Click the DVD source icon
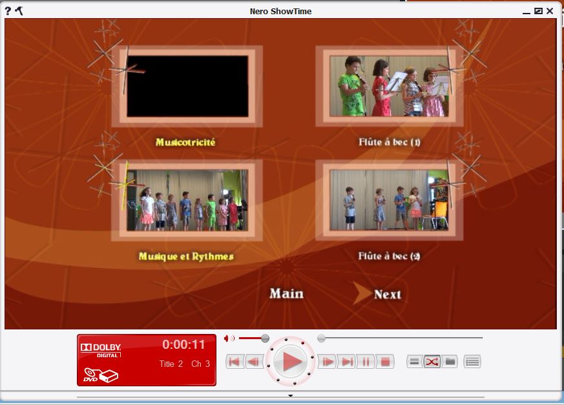This screenshot has height=405, width=564. click(x=101, y=375)
